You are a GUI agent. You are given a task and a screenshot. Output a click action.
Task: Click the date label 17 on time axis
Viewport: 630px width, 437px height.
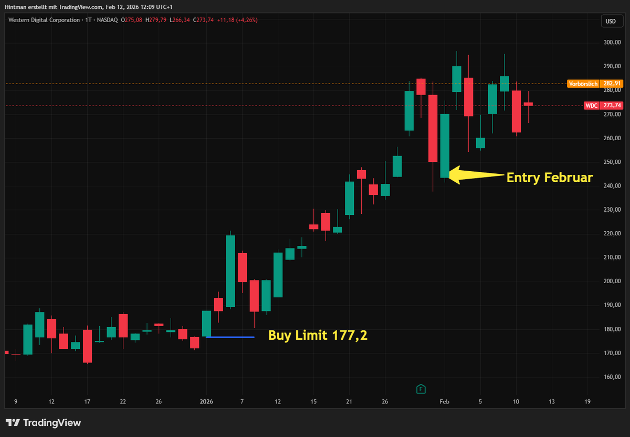[x=87, y=402]
